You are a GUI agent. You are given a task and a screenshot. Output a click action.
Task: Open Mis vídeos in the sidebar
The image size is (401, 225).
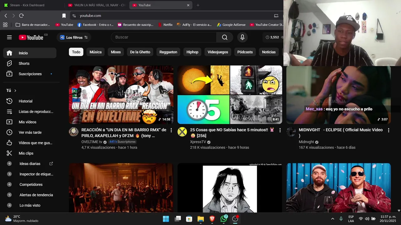(30, 122)
